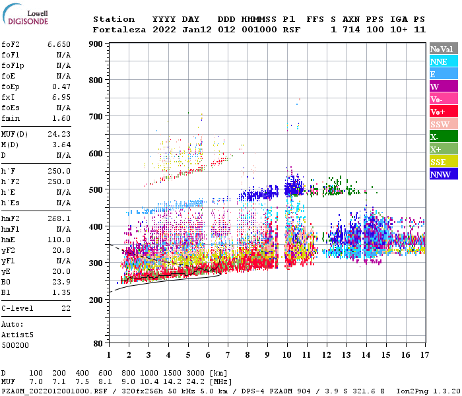Click the Artist5 auto-scaling label
The width and height of the screenshot is (462, 396).
point(17,335)
